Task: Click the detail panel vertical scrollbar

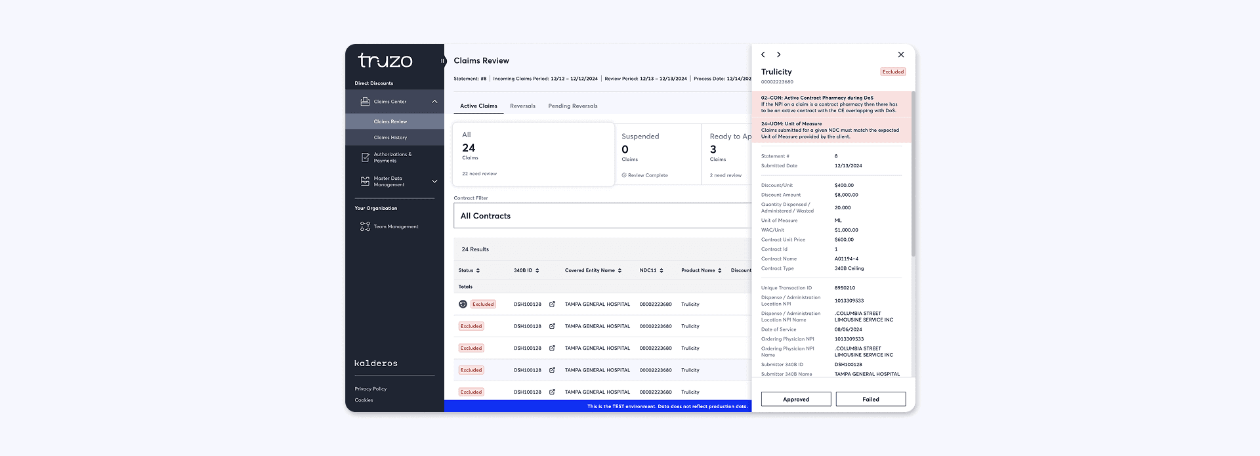Action: point(913,174)
